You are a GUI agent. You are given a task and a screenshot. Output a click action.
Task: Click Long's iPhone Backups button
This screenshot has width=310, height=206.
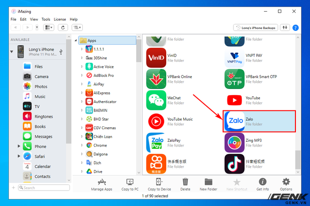[256, 28]
